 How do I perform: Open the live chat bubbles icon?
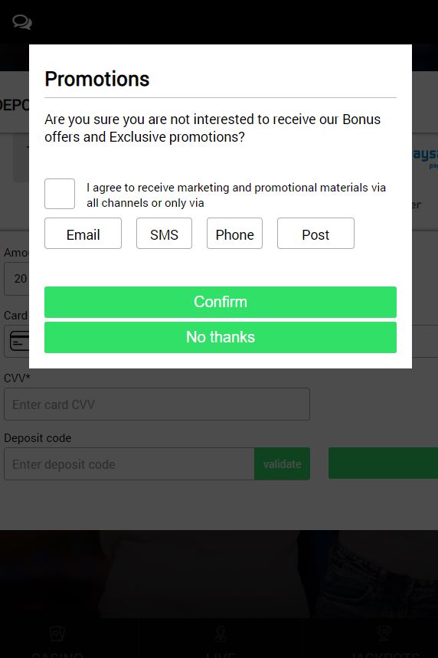click(x=21, y=21)
